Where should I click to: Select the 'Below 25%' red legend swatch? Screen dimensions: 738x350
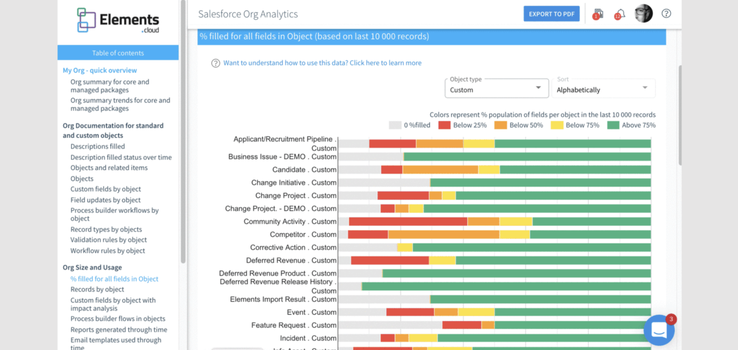click(445, 125)
